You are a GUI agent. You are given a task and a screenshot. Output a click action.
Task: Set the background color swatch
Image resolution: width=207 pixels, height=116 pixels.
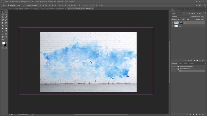tap(5, 45)
